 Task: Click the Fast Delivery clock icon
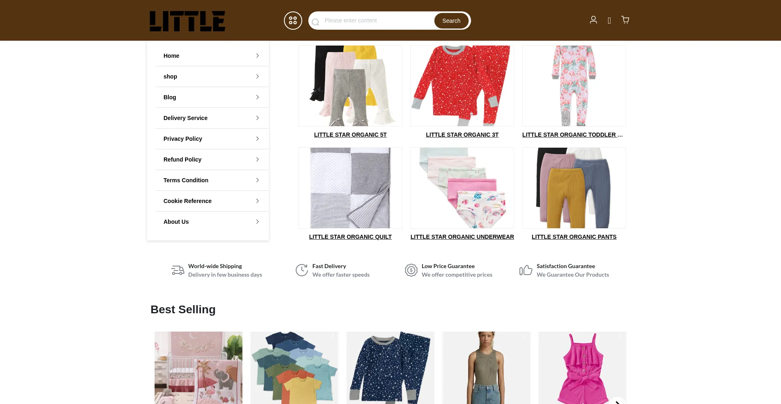pyautogui.click(x=302, y=270)
